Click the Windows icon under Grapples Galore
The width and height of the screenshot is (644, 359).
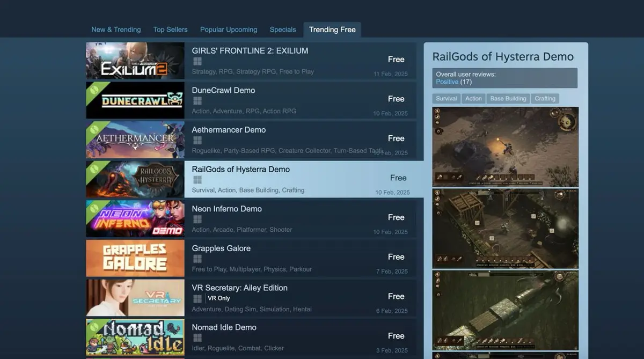(x=197, y=259)
